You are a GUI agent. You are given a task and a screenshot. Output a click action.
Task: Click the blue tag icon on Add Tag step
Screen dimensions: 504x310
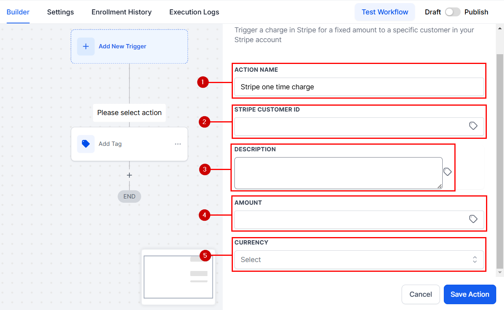point(86,144)
